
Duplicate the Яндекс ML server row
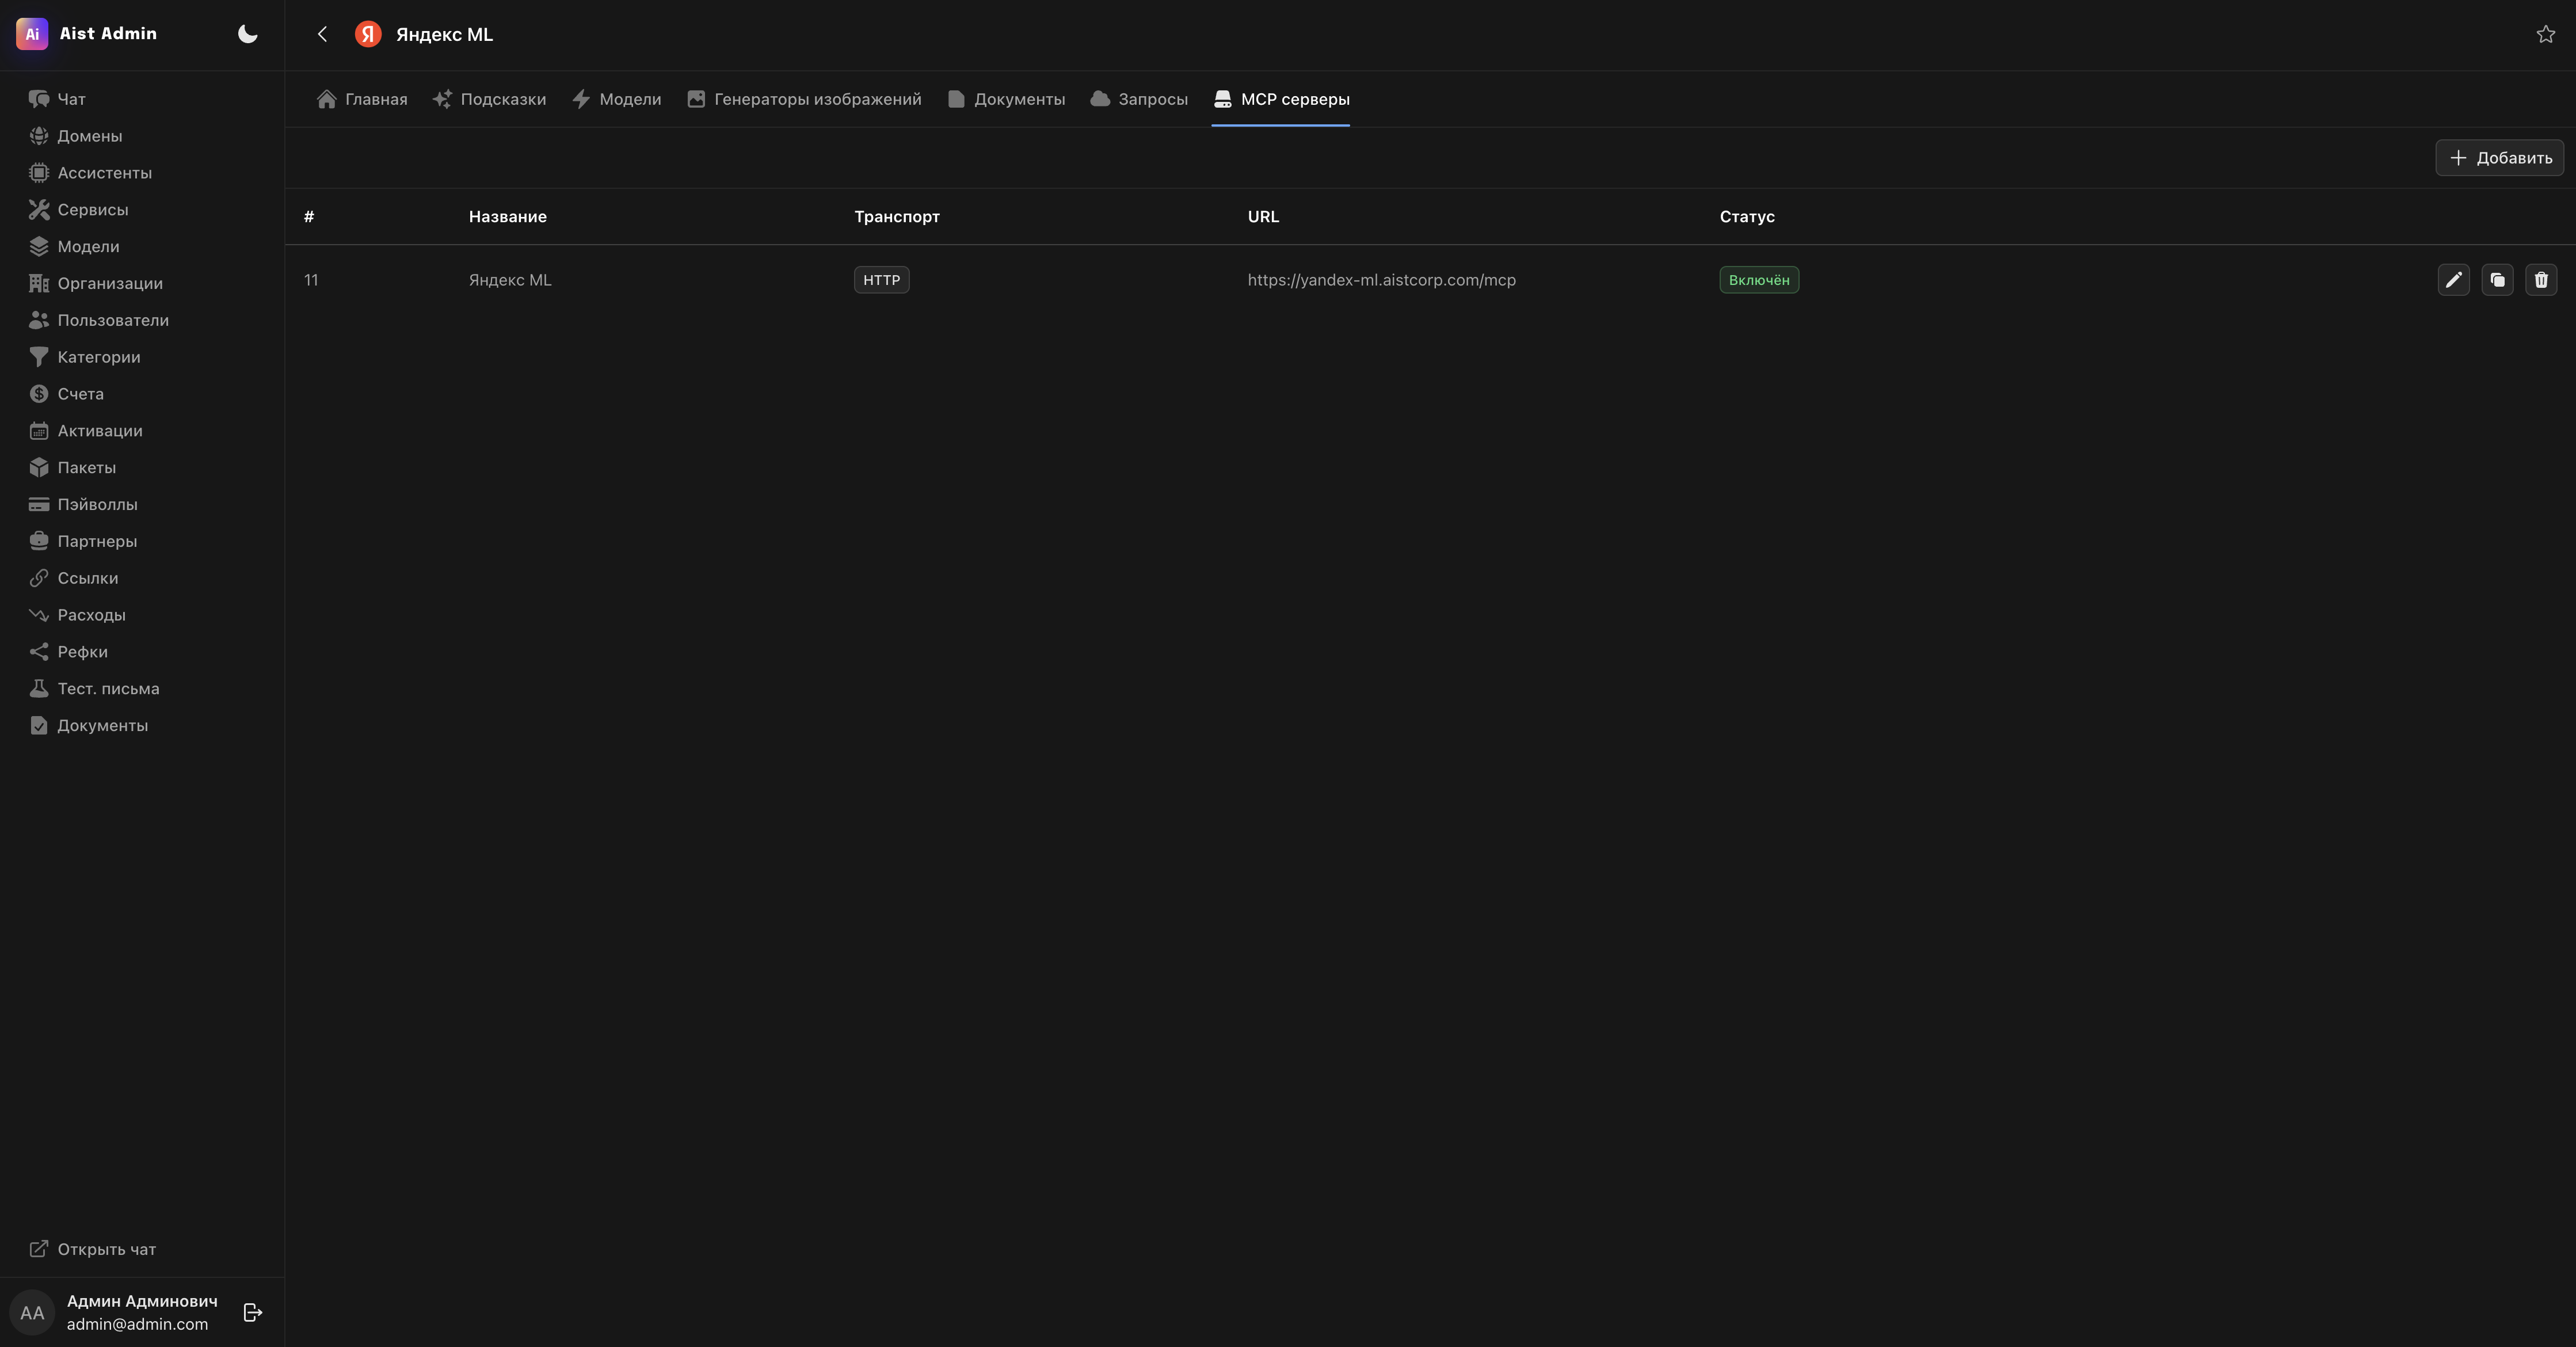pyautogui.click(x=2498, y=280)
